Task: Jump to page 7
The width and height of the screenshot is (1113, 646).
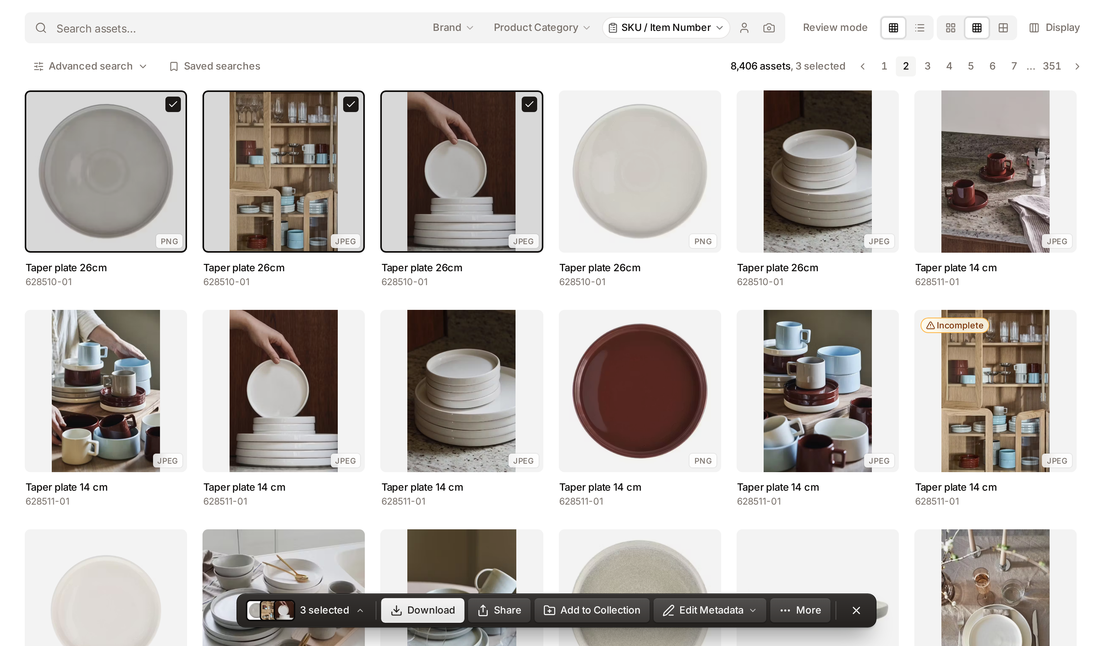Action: click(1014, 66)
